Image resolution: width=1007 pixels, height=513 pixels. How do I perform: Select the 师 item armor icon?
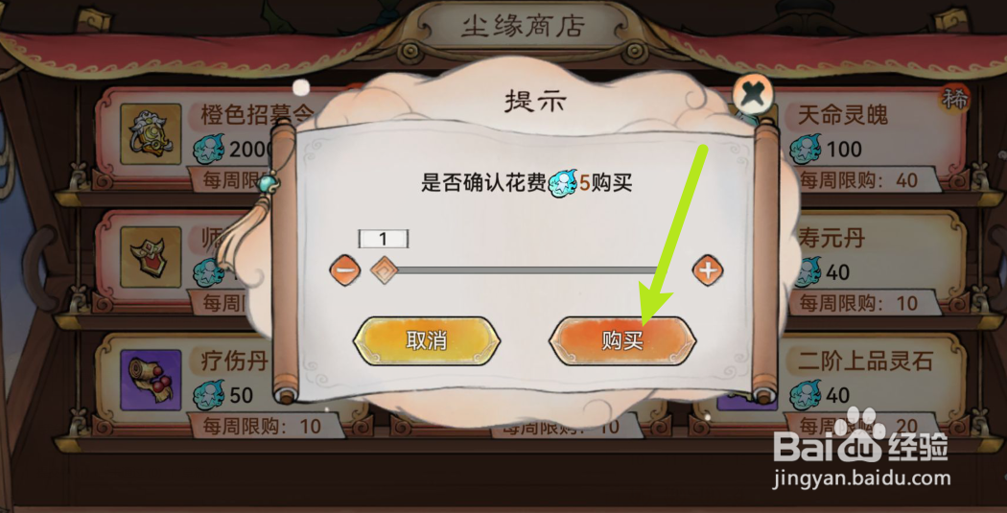click(x=151, y=257)
